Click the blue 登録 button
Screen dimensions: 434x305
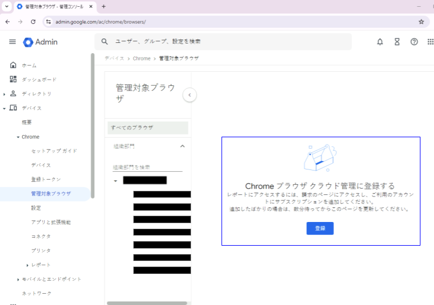[x=320, y=228]
